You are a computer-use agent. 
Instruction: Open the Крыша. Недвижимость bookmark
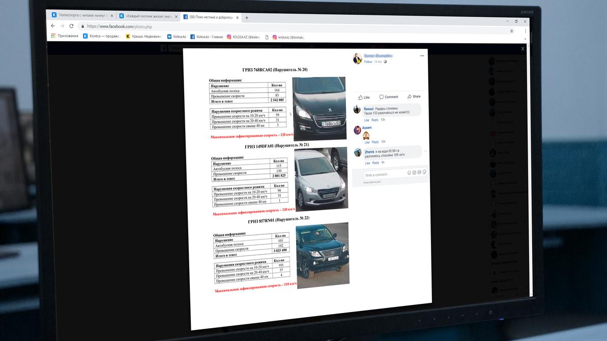pyautogui.click(x=143, y=37)
